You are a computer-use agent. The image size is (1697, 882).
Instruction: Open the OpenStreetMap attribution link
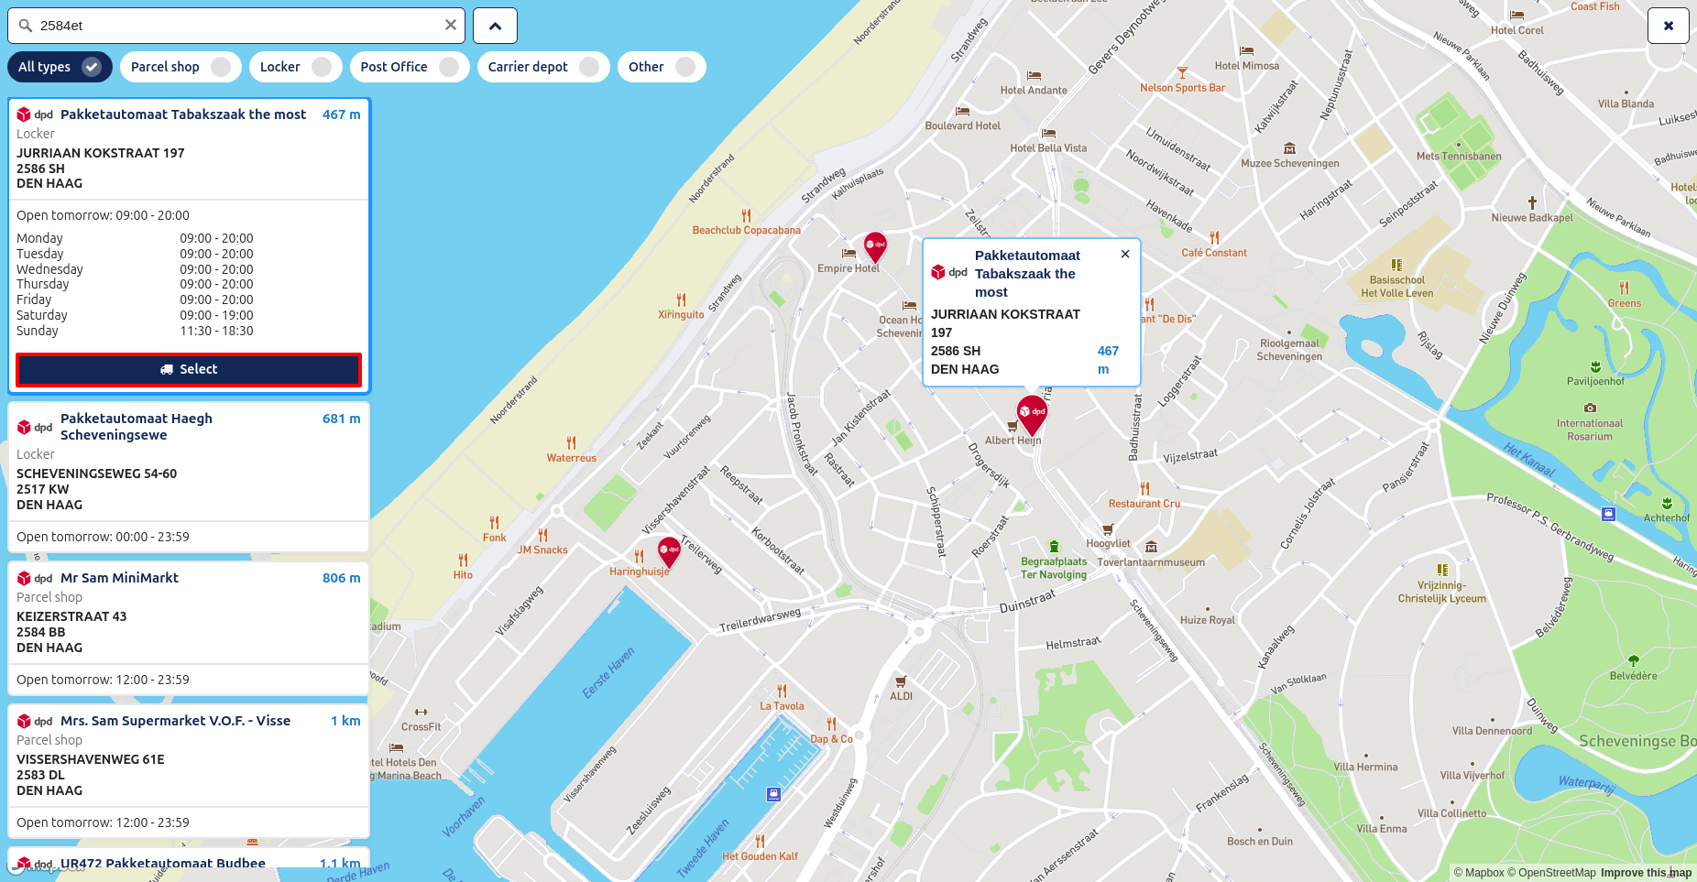click(1551, 873)
